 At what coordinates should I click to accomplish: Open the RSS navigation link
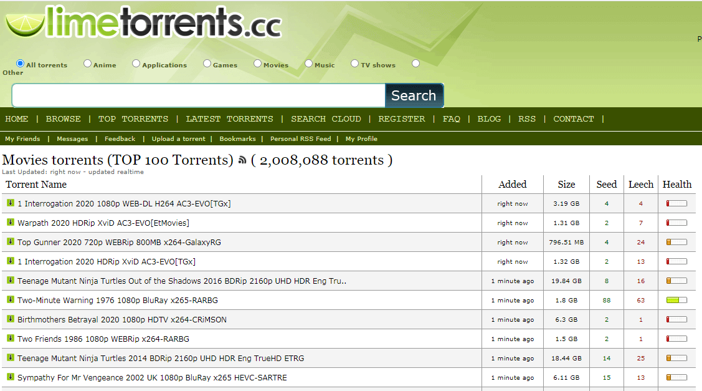[527, 119]
